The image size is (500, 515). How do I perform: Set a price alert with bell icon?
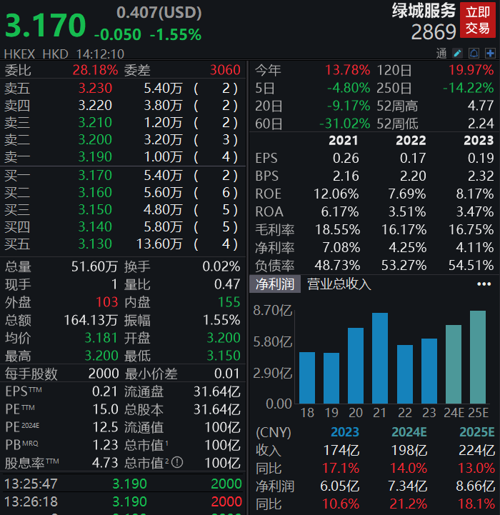point(474,54)
